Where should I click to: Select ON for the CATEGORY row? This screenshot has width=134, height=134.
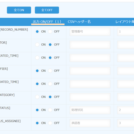[x=37, y=97]
